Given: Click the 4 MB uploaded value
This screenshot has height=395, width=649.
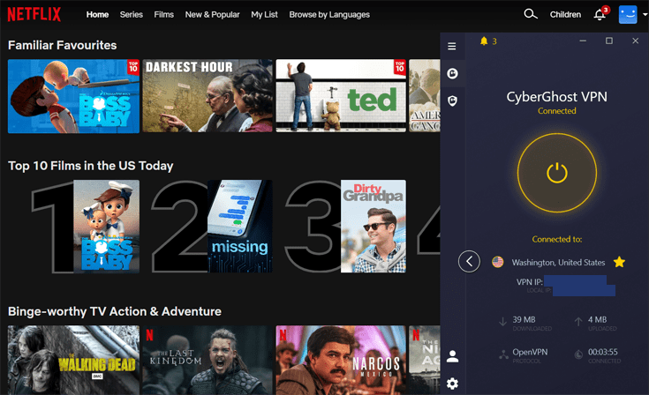Looking at the screenshot, I should tap(597, 319).
